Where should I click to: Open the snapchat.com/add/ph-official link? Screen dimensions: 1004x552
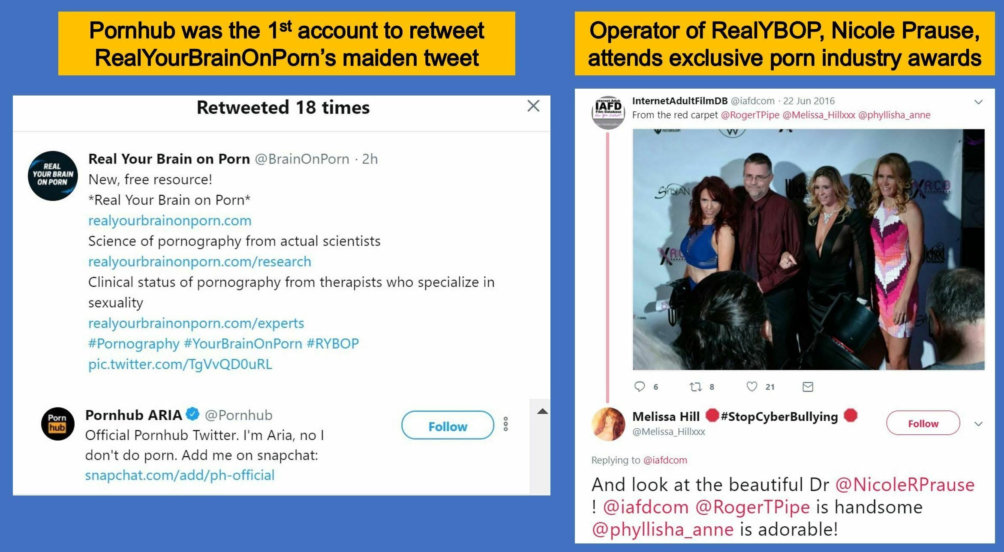click(180, 475)
